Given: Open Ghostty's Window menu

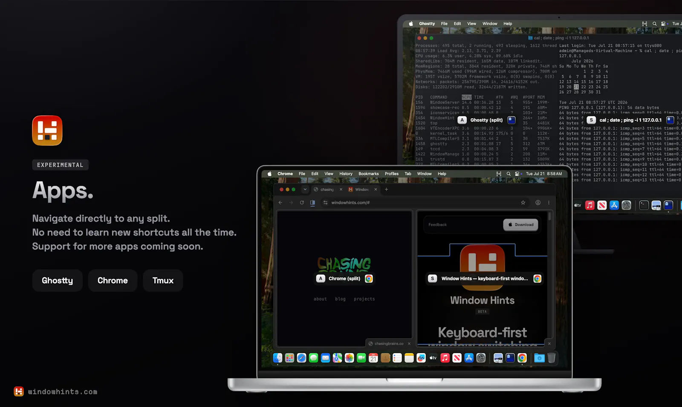Looking at the screenshot, I should [x=490, y=24].
